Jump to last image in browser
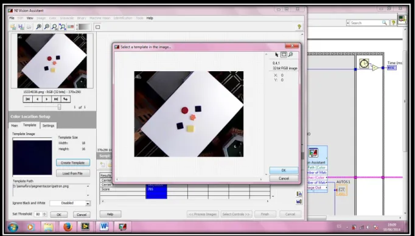The image size is (415, 236). 56,99
